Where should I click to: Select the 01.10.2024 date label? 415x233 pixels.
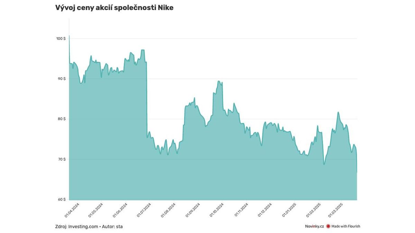[216, 210]
